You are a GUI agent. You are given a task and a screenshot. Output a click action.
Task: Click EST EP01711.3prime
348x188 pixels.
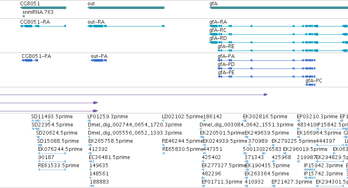coord(222,182)
